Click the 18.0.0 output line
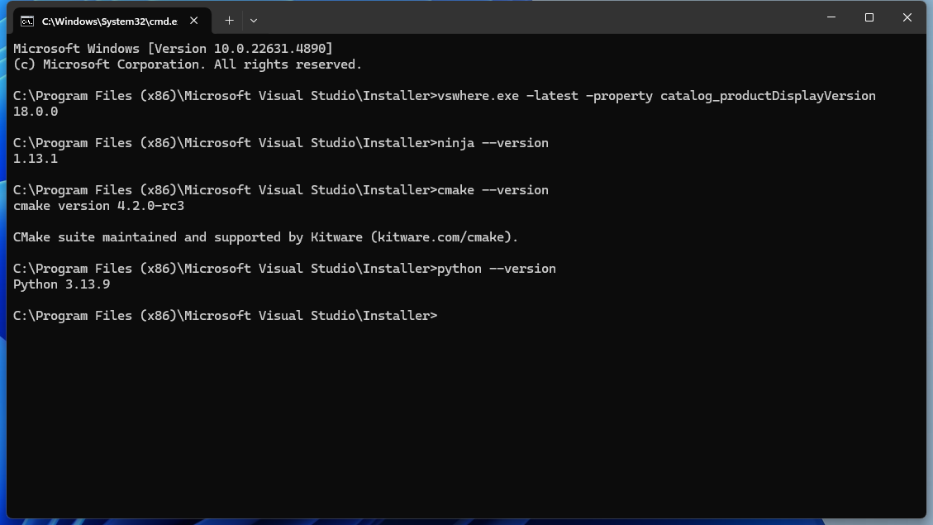The width and height of the screenshot is (933, 525). point(36,112)
